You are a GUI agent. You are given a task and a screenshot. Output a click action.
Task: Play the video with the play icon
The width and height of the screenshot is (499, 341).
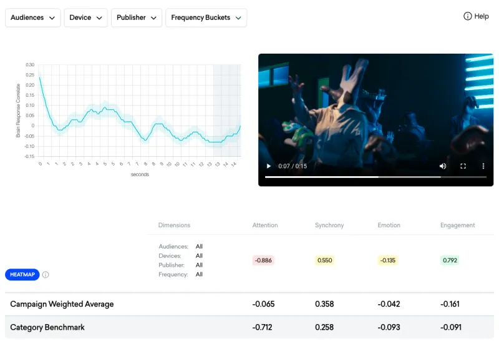click(269, 166)
